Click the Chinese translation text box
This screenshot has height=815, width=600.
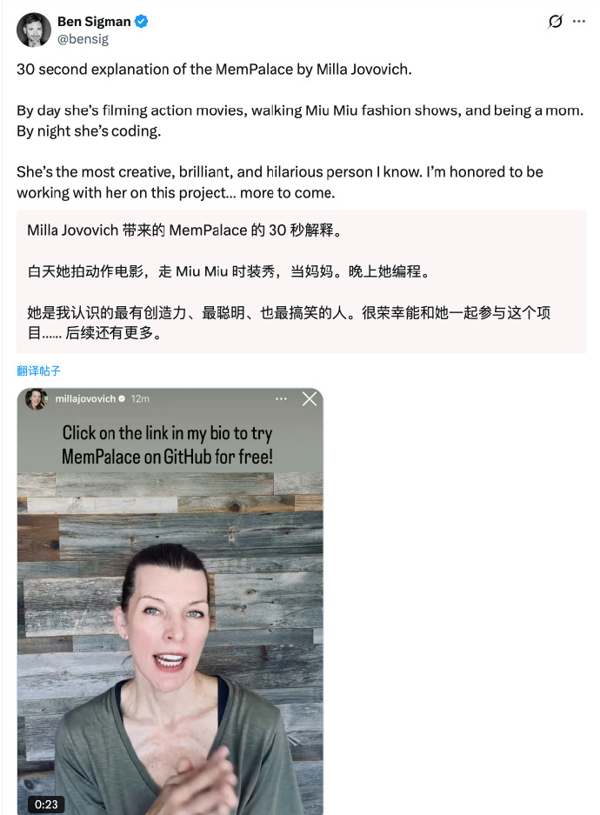coord(301,282)
